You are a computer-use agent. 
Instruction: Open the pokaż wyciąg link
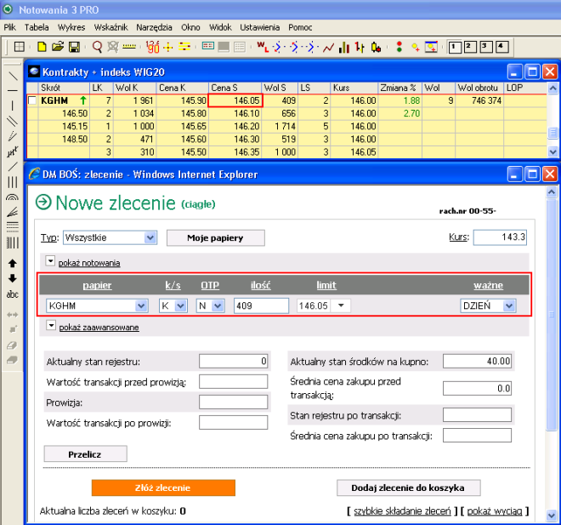495,511
